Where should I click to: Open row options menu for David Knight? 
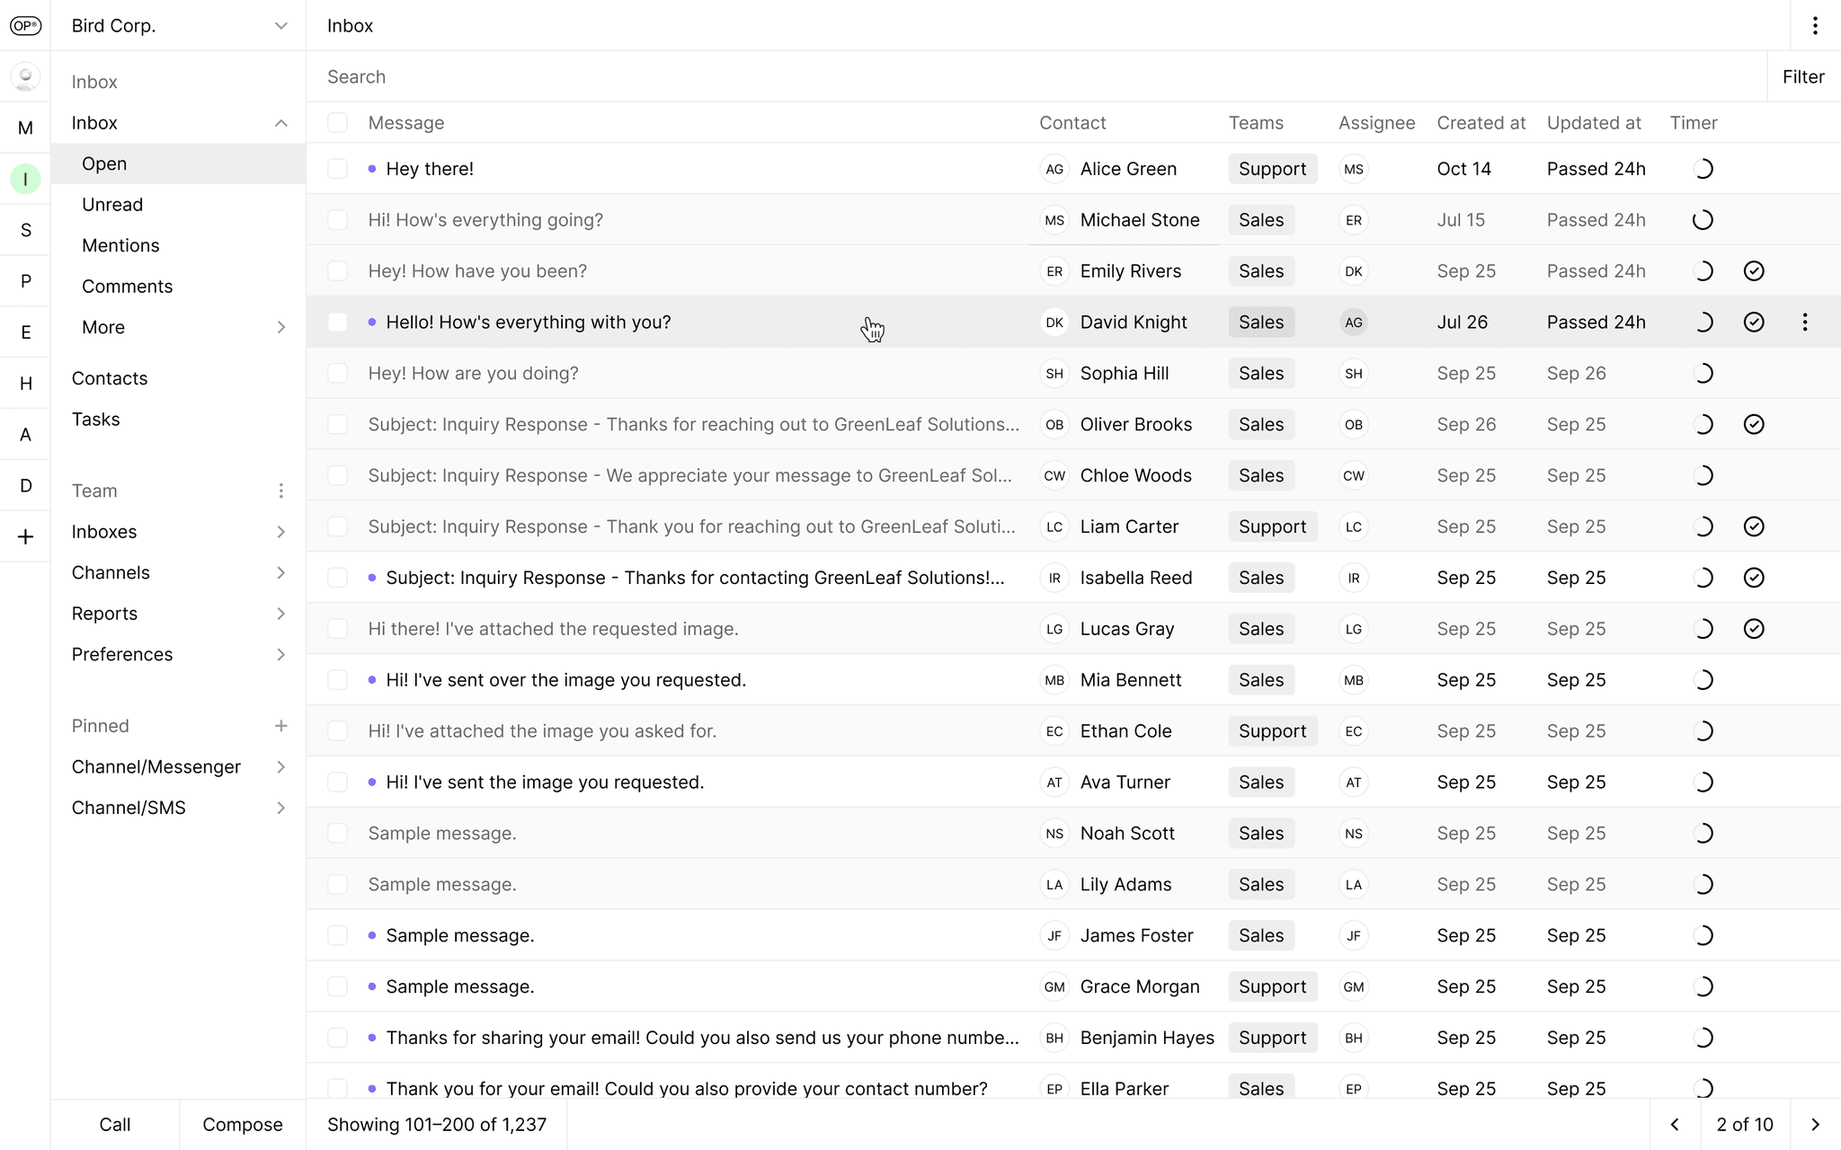1804,323
